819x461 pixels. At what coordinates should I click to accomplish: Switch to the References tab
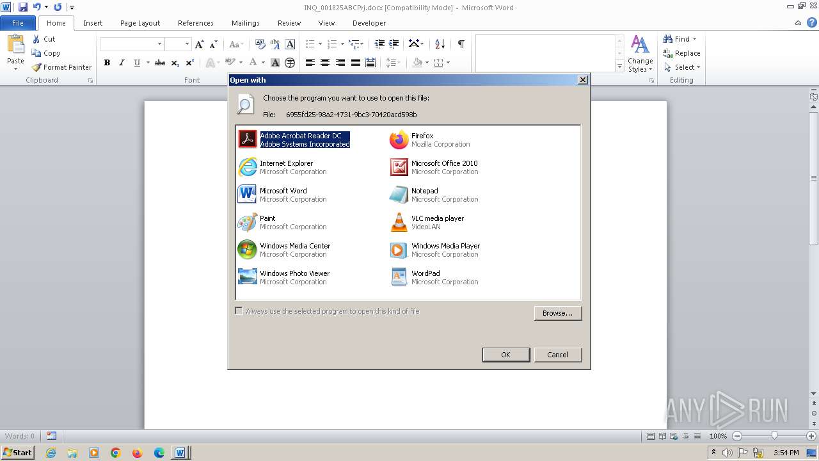pyautogui.click(x=196, y=23)
